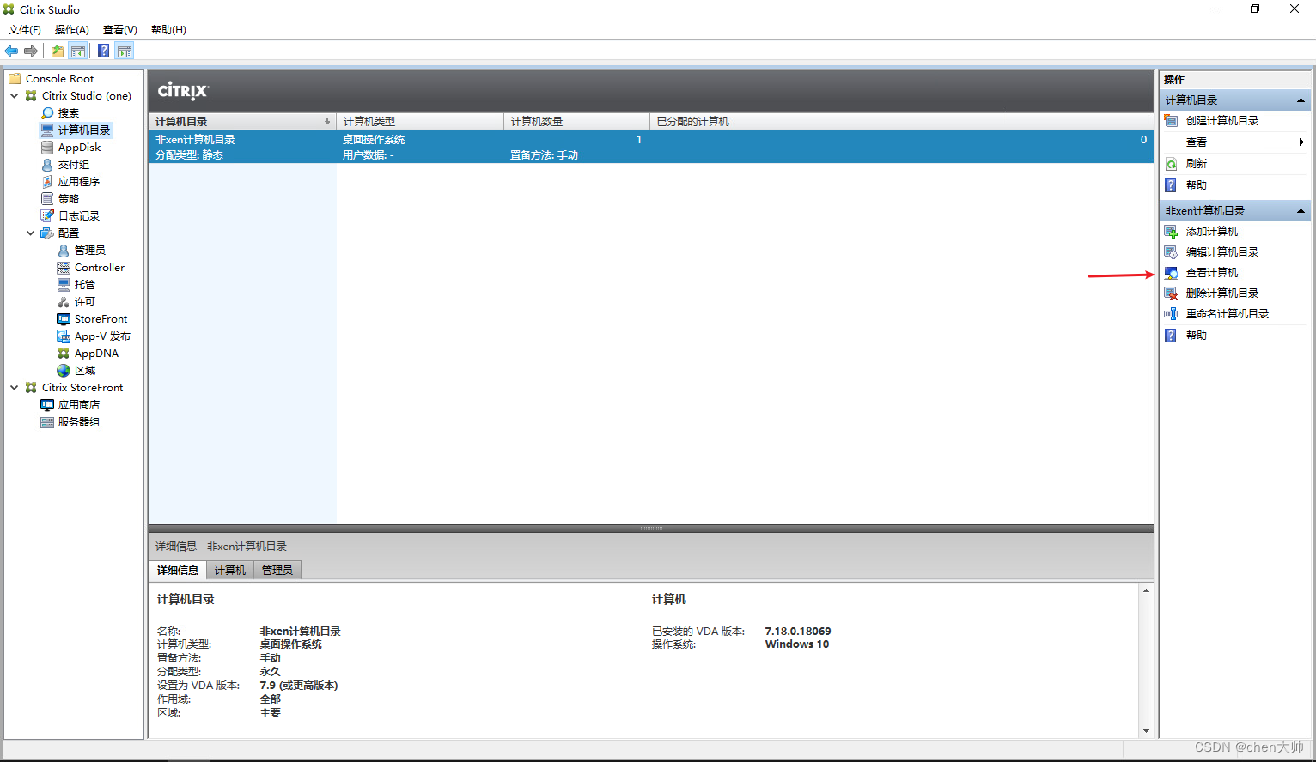
Task: Click the 7.9 (或更高版本) value
Action: (299, 686)
